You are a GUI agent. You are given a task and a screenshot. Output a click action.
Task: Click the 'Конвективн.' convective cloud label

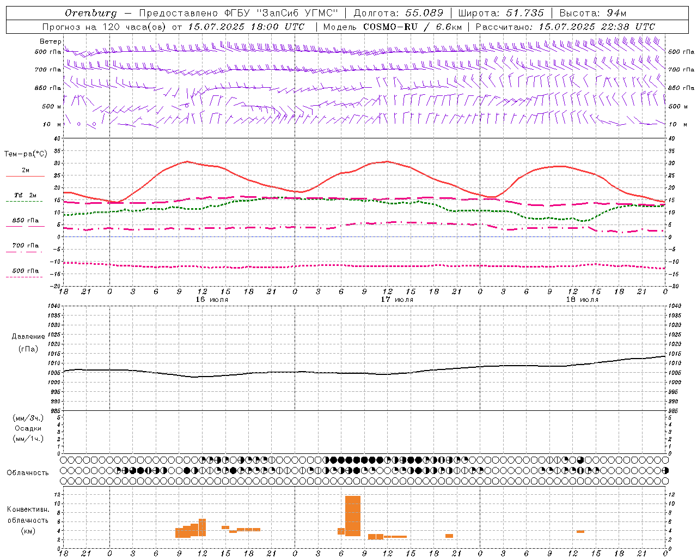28,510
